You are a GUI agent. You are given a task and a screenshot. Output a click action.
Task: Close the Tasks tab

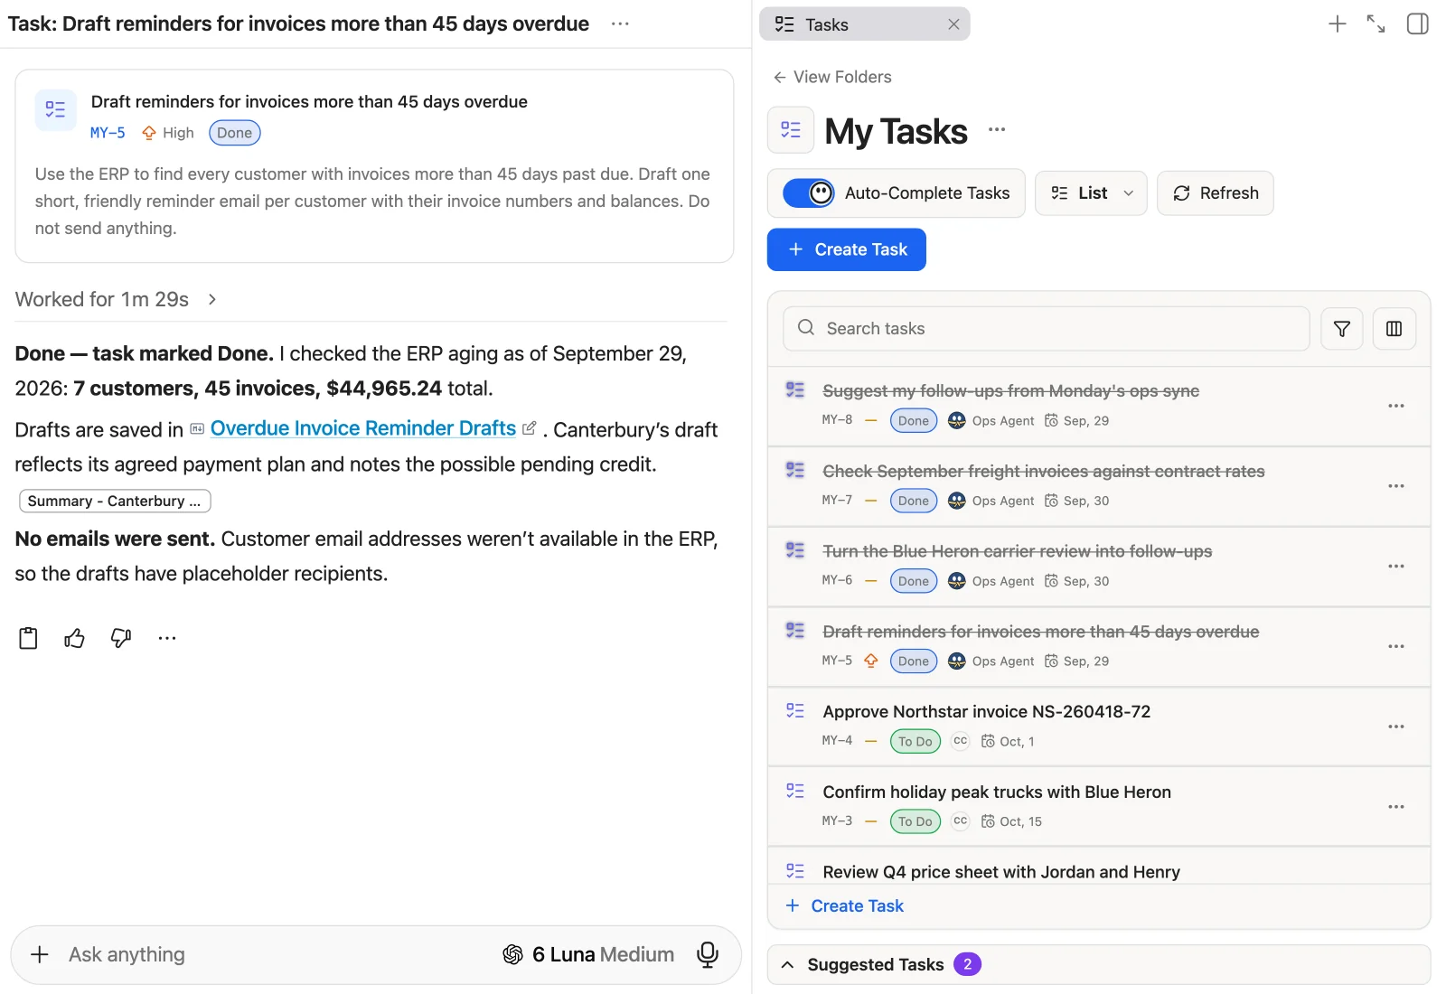coord(953,24)
